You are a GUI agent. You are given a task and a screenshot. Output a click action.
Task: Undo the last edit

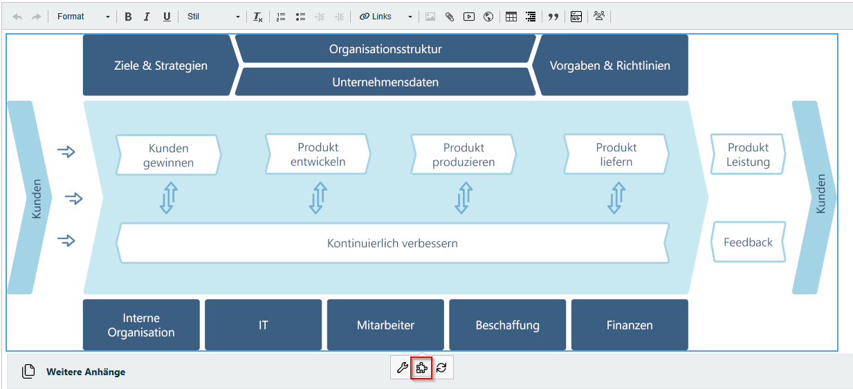pos(17,17)
